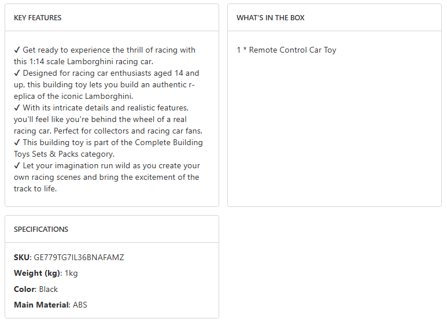Click checkmark before 'Get ready to experience'
Image resolution: width=447 pixels, height=322 pixels.
pyautogui.click(x=17, y=50)
